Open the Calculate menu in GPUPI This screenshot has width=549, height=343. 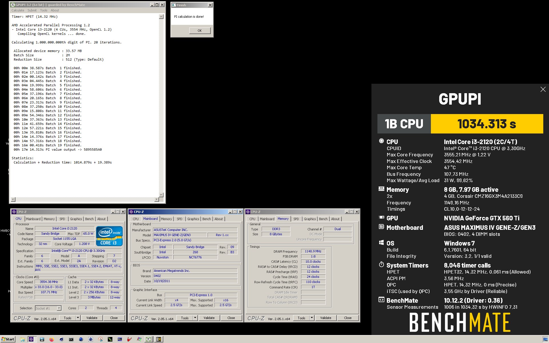point(18,10)
